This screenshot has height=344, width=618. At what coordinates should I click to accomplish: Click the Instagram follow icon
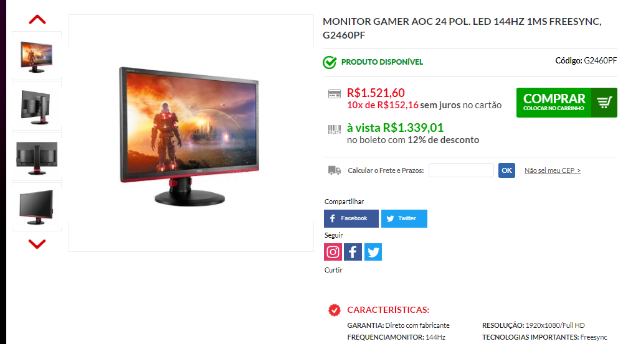click(x=333, y=252)
